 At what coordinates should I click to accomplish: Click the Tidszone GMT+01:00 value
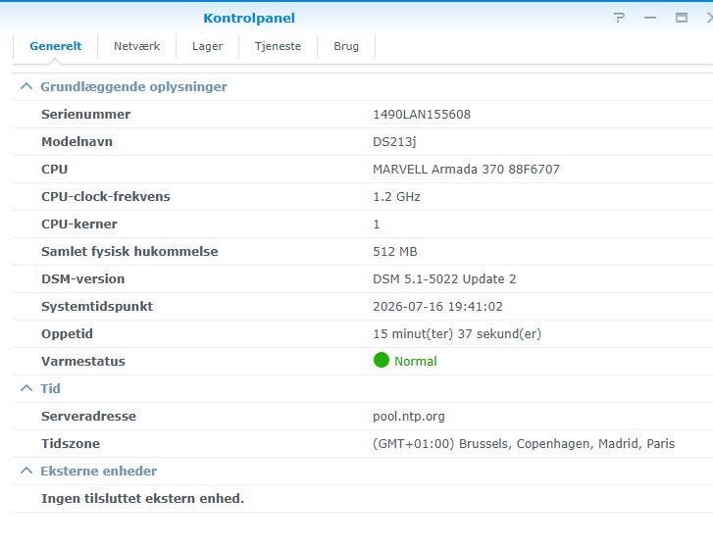tap(524, 443)
